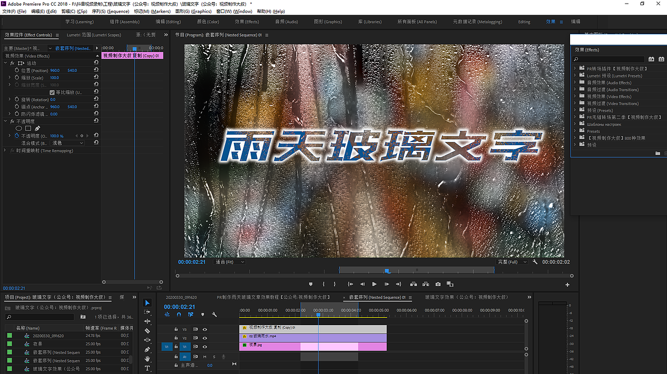Create ellipse mask in Opacity effect
This screenshot has width=667, height=374.
(x=19, y=128)
